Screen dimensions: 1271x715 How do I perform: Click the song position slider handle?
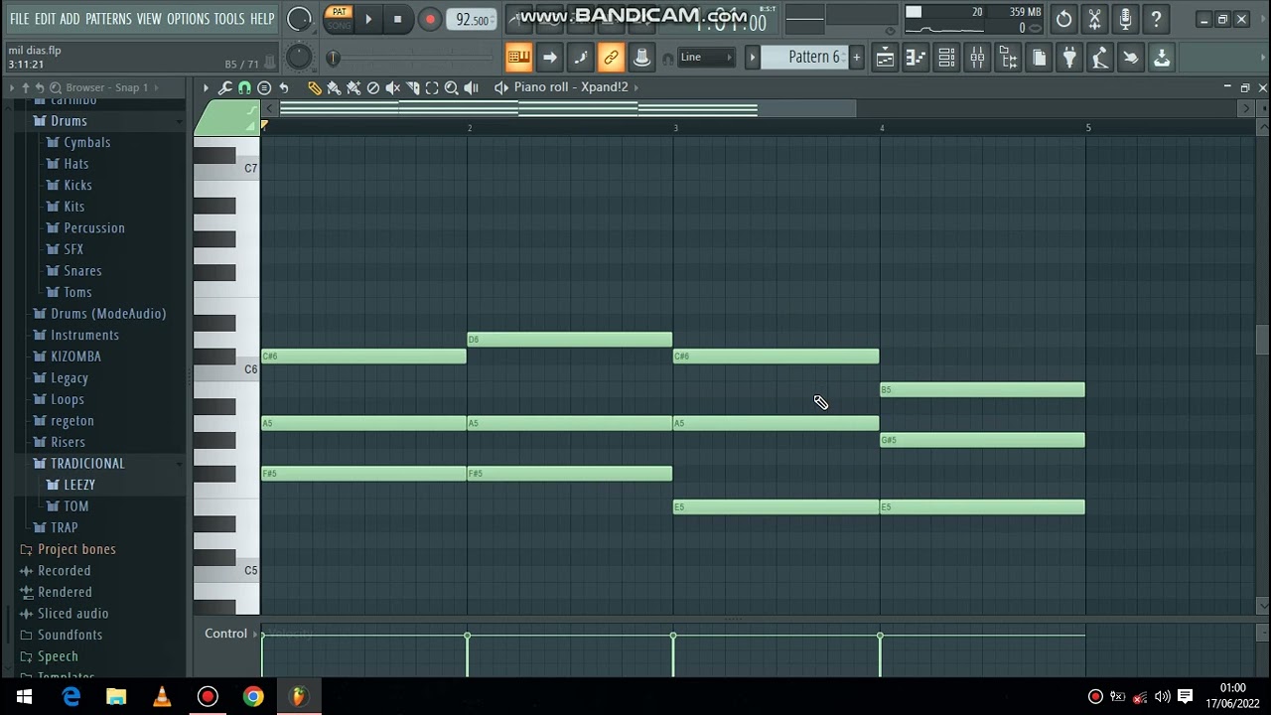[333, 59]
